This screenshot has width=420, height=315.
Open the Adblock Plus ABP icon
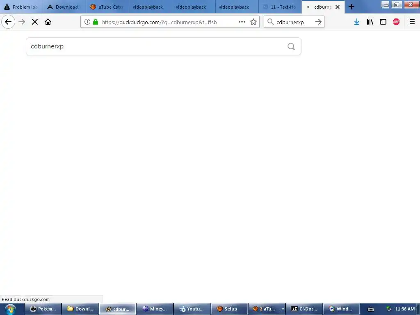(396, 22)
